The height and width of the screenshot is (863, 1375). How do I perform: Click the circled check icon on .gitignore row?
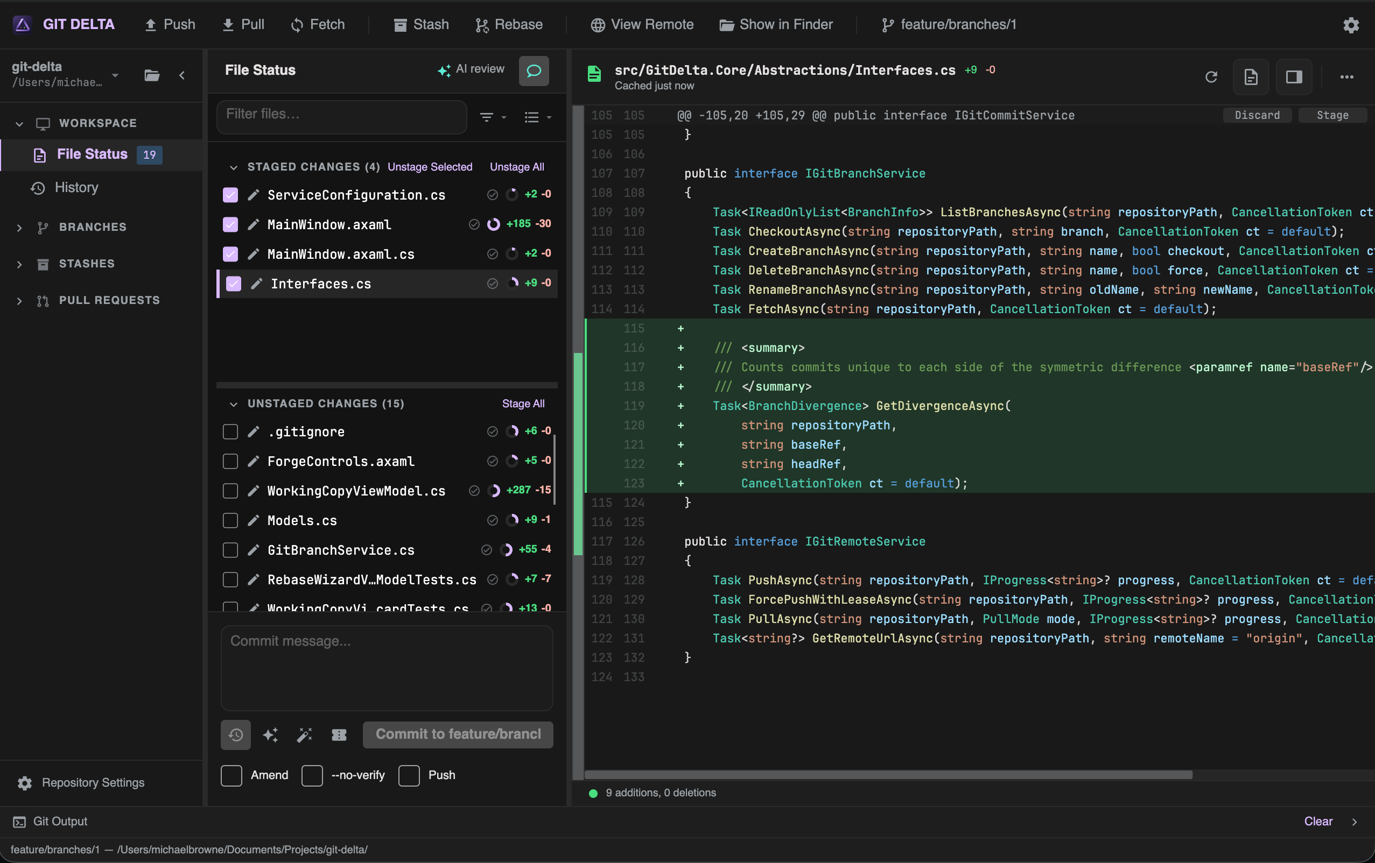tap(492, 431)
